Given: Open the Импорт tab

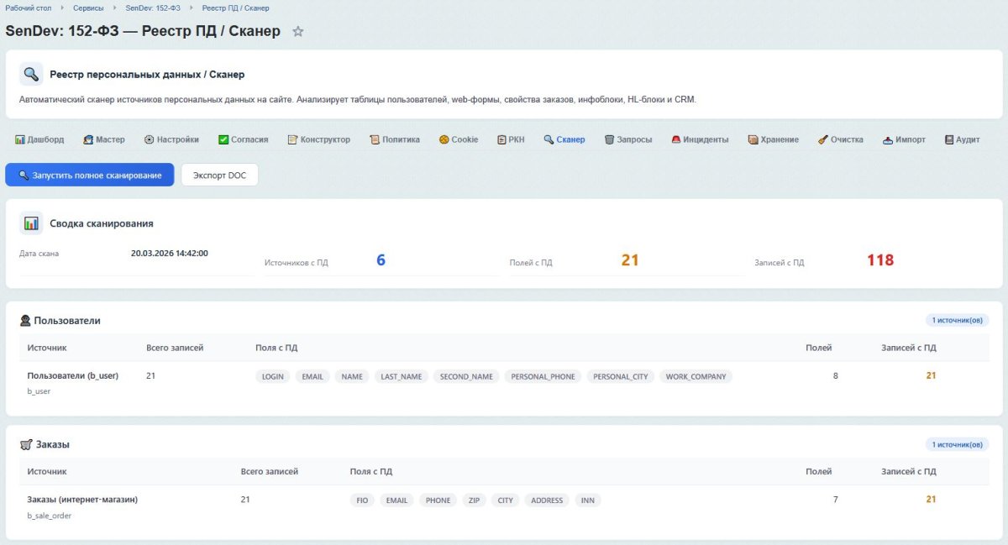Looking at the screenshot, I should coord(904,139).
